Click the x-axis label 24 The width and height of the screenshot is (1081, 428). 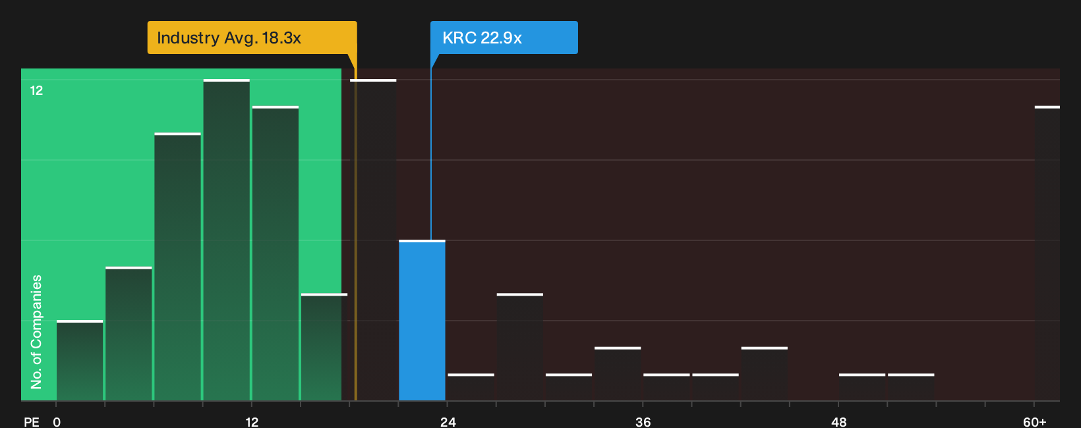point(448,421)
